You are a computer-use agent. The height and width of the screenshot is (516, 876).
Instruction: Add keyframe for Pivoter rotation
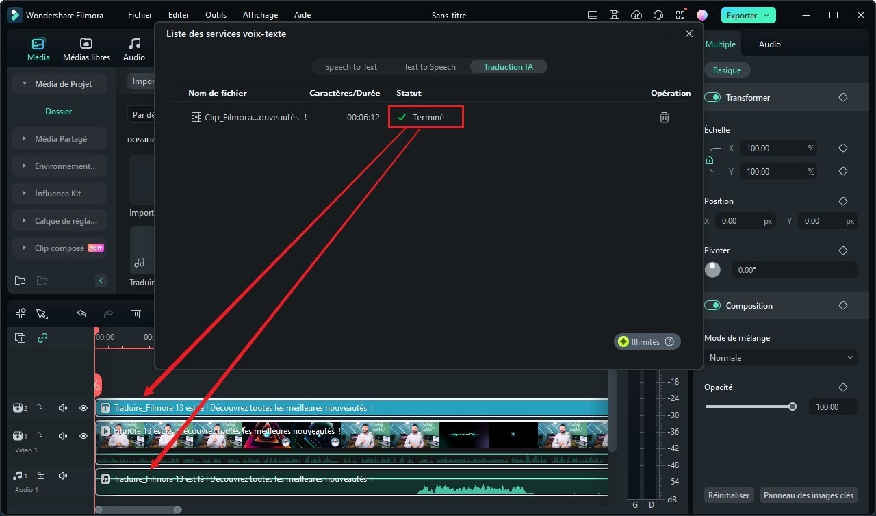[843, 250]
